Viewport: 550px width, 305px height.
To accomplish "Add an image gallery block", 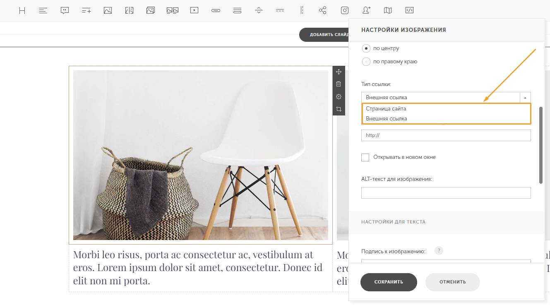I will coord(151,11).
